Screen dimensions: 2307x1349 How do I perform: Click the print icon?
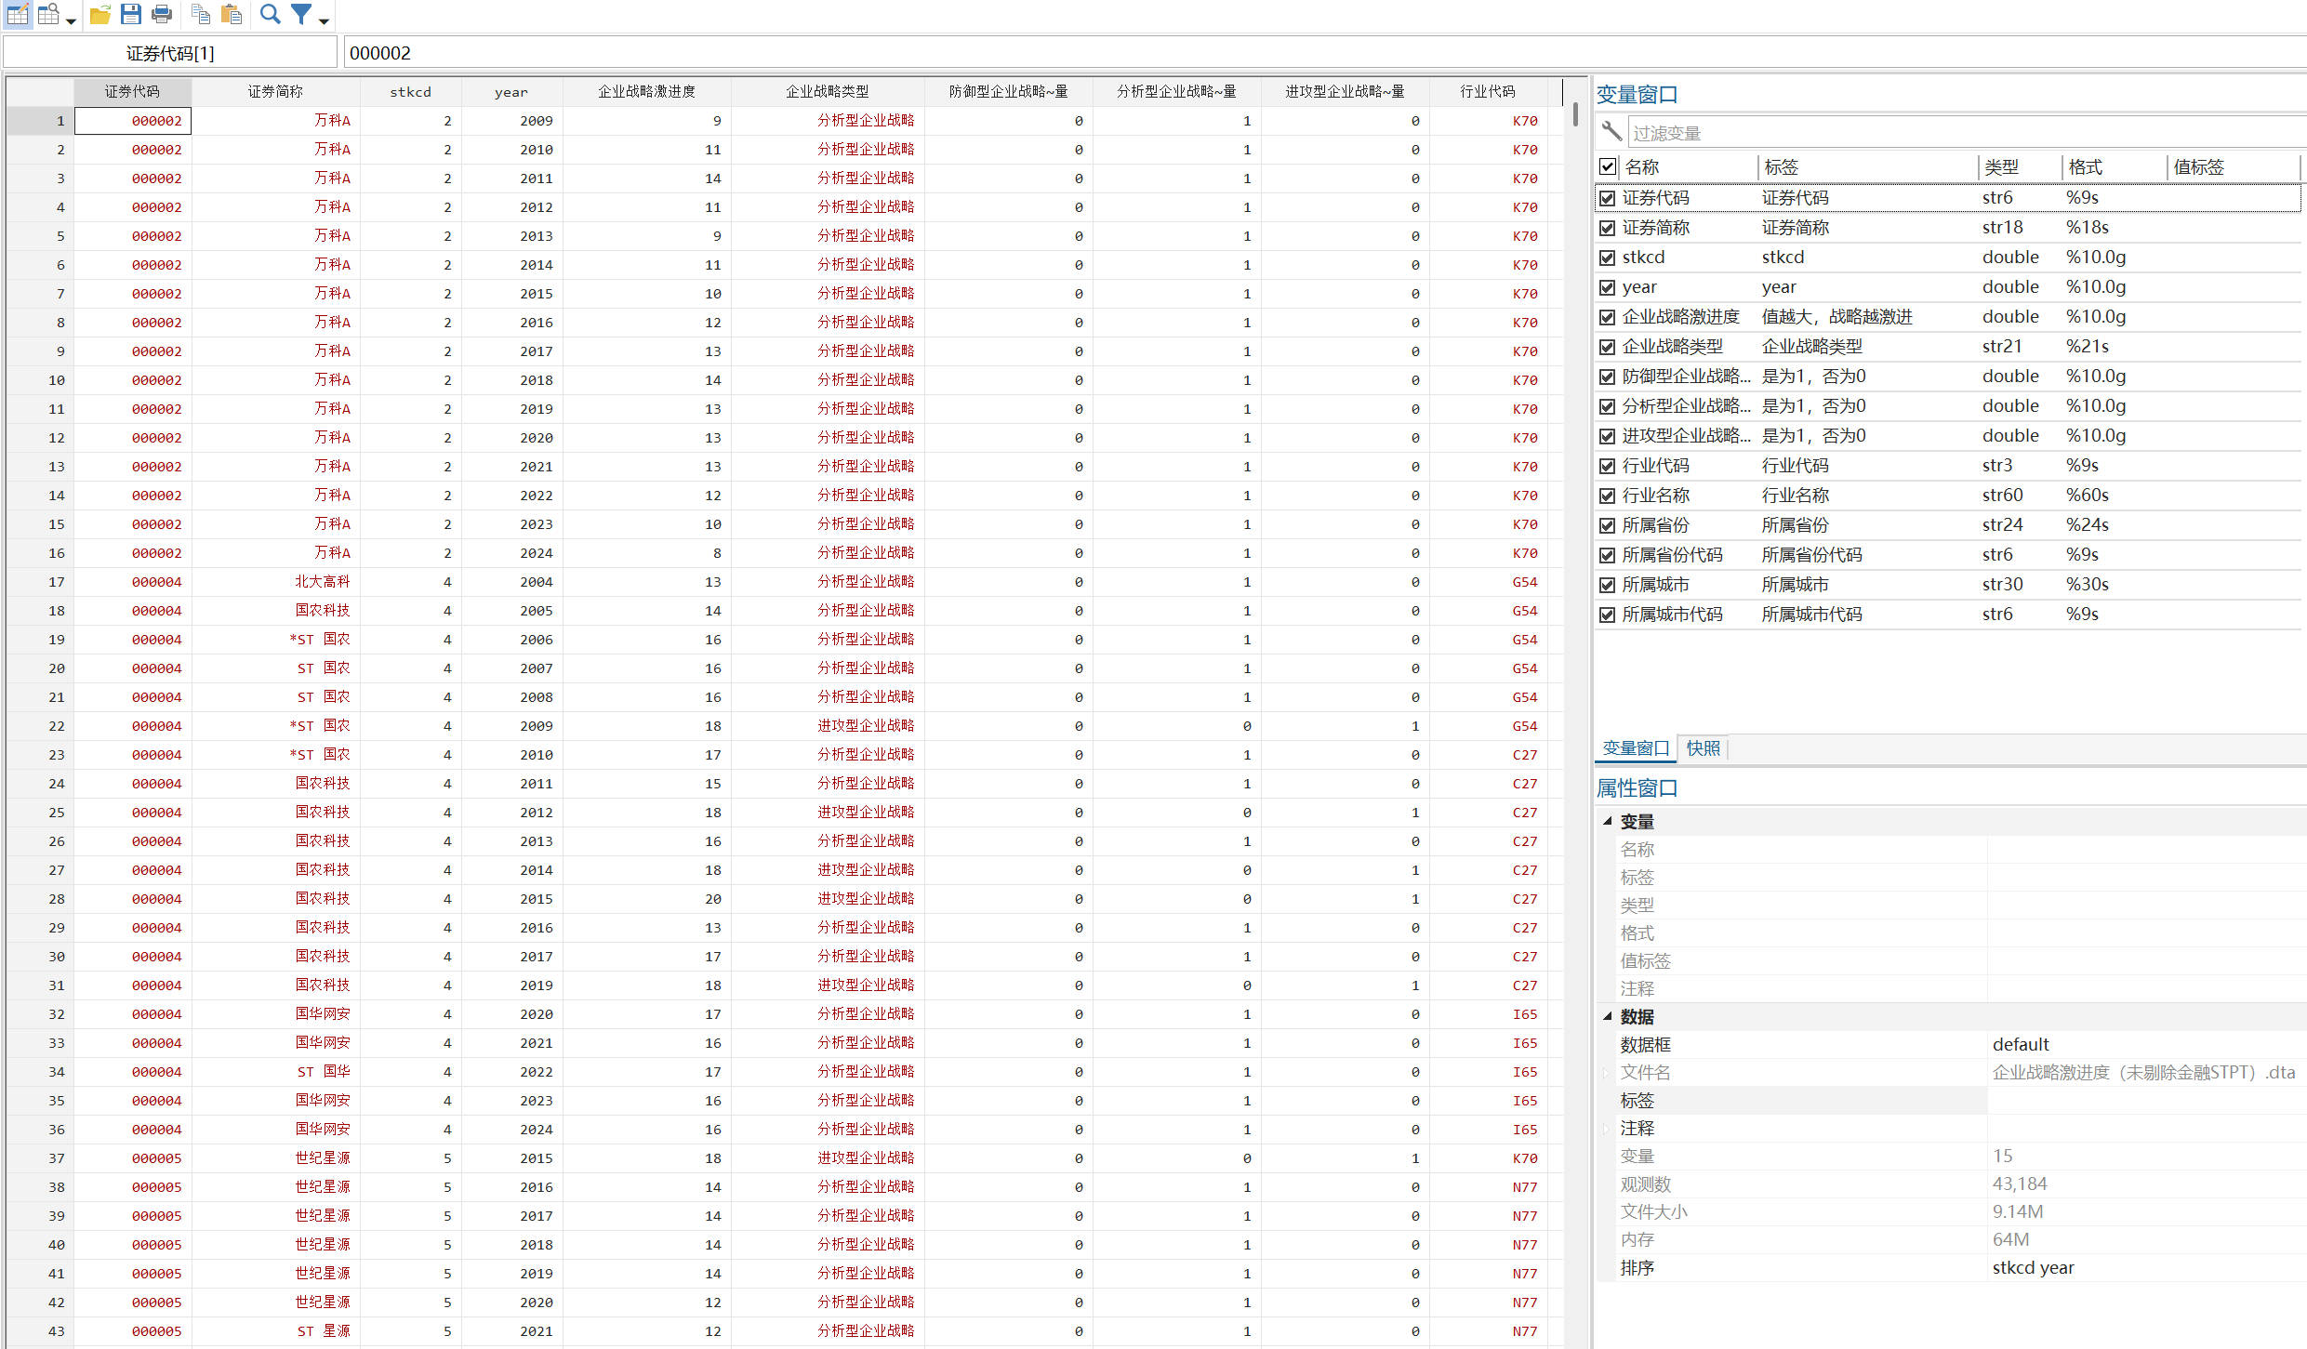162,14
